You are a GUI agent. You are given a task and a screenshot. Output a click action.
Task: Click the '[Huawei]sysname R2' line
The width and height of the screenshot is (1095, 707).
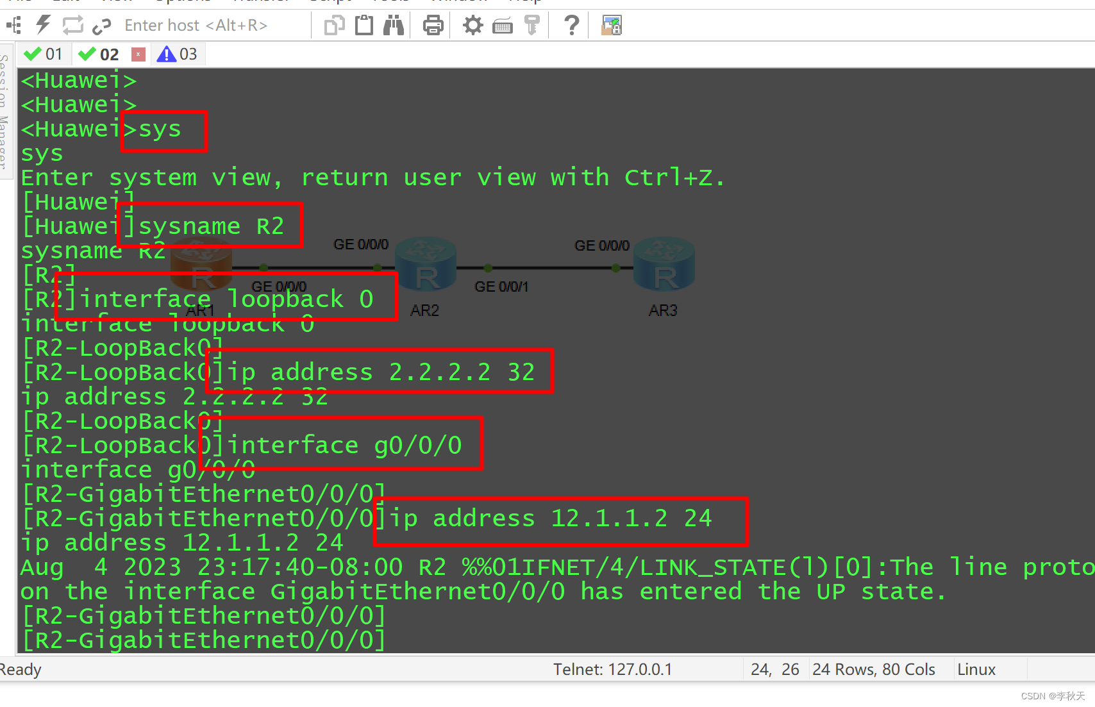[x=153, y=226]
